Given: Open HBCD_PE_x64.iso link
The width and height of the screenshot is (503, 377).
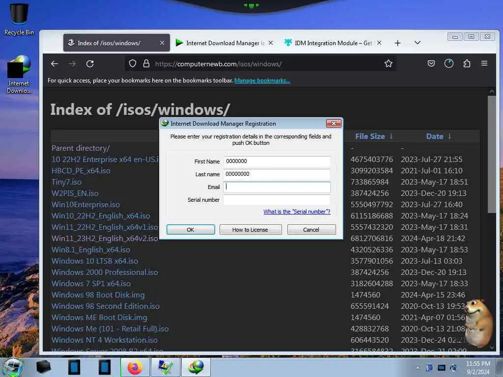Looking at the screenshot, I should [x=81, y=170].
